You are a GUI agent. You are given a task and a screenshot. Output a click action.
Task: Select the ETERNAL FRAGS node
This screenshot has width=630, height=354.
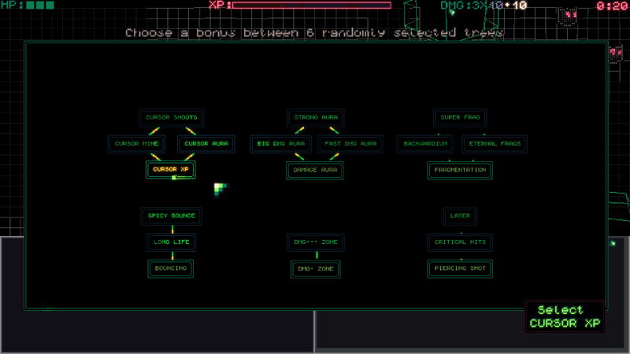pos(495,144)
